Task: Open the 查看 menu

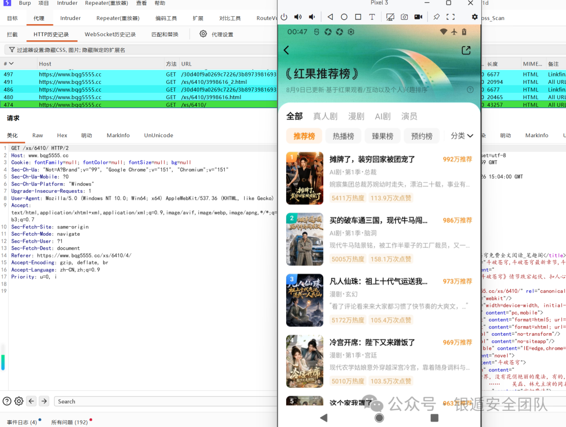Action: point(141,3)
